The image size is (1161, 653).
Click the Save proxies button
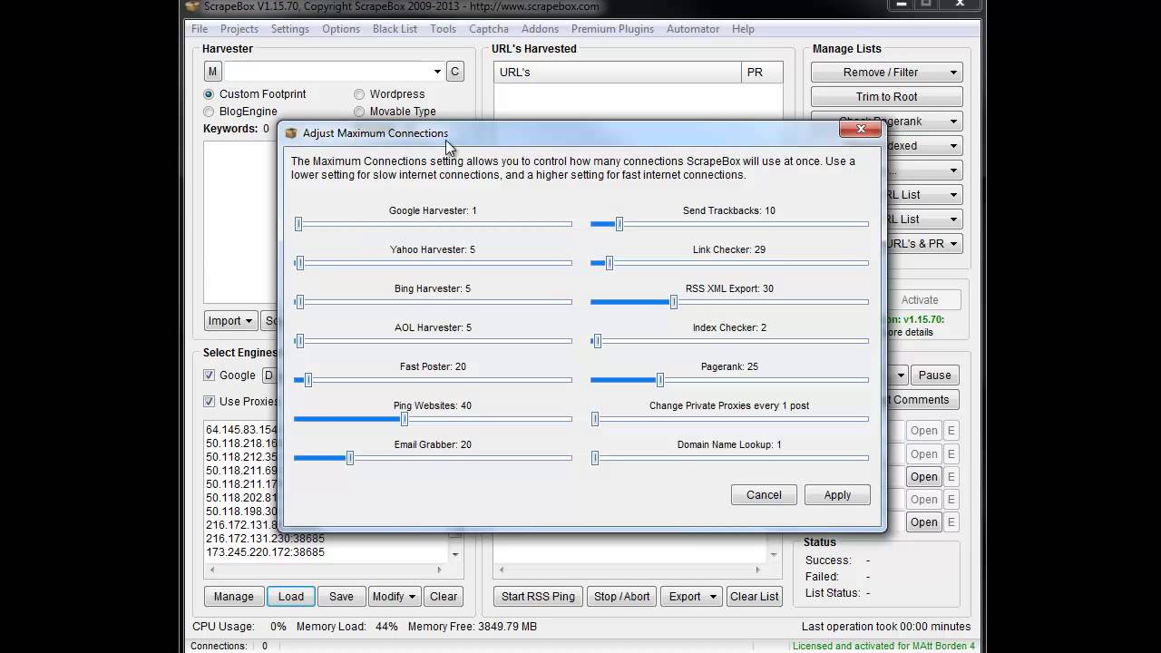(x=341, y=597)
